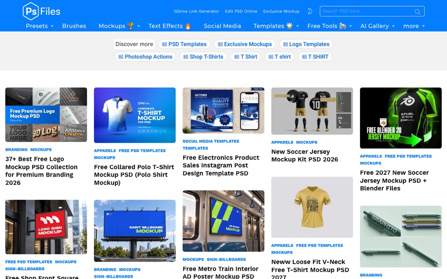
Task: Click the PSD Templates chip
Action: click(x=184, y=44)
